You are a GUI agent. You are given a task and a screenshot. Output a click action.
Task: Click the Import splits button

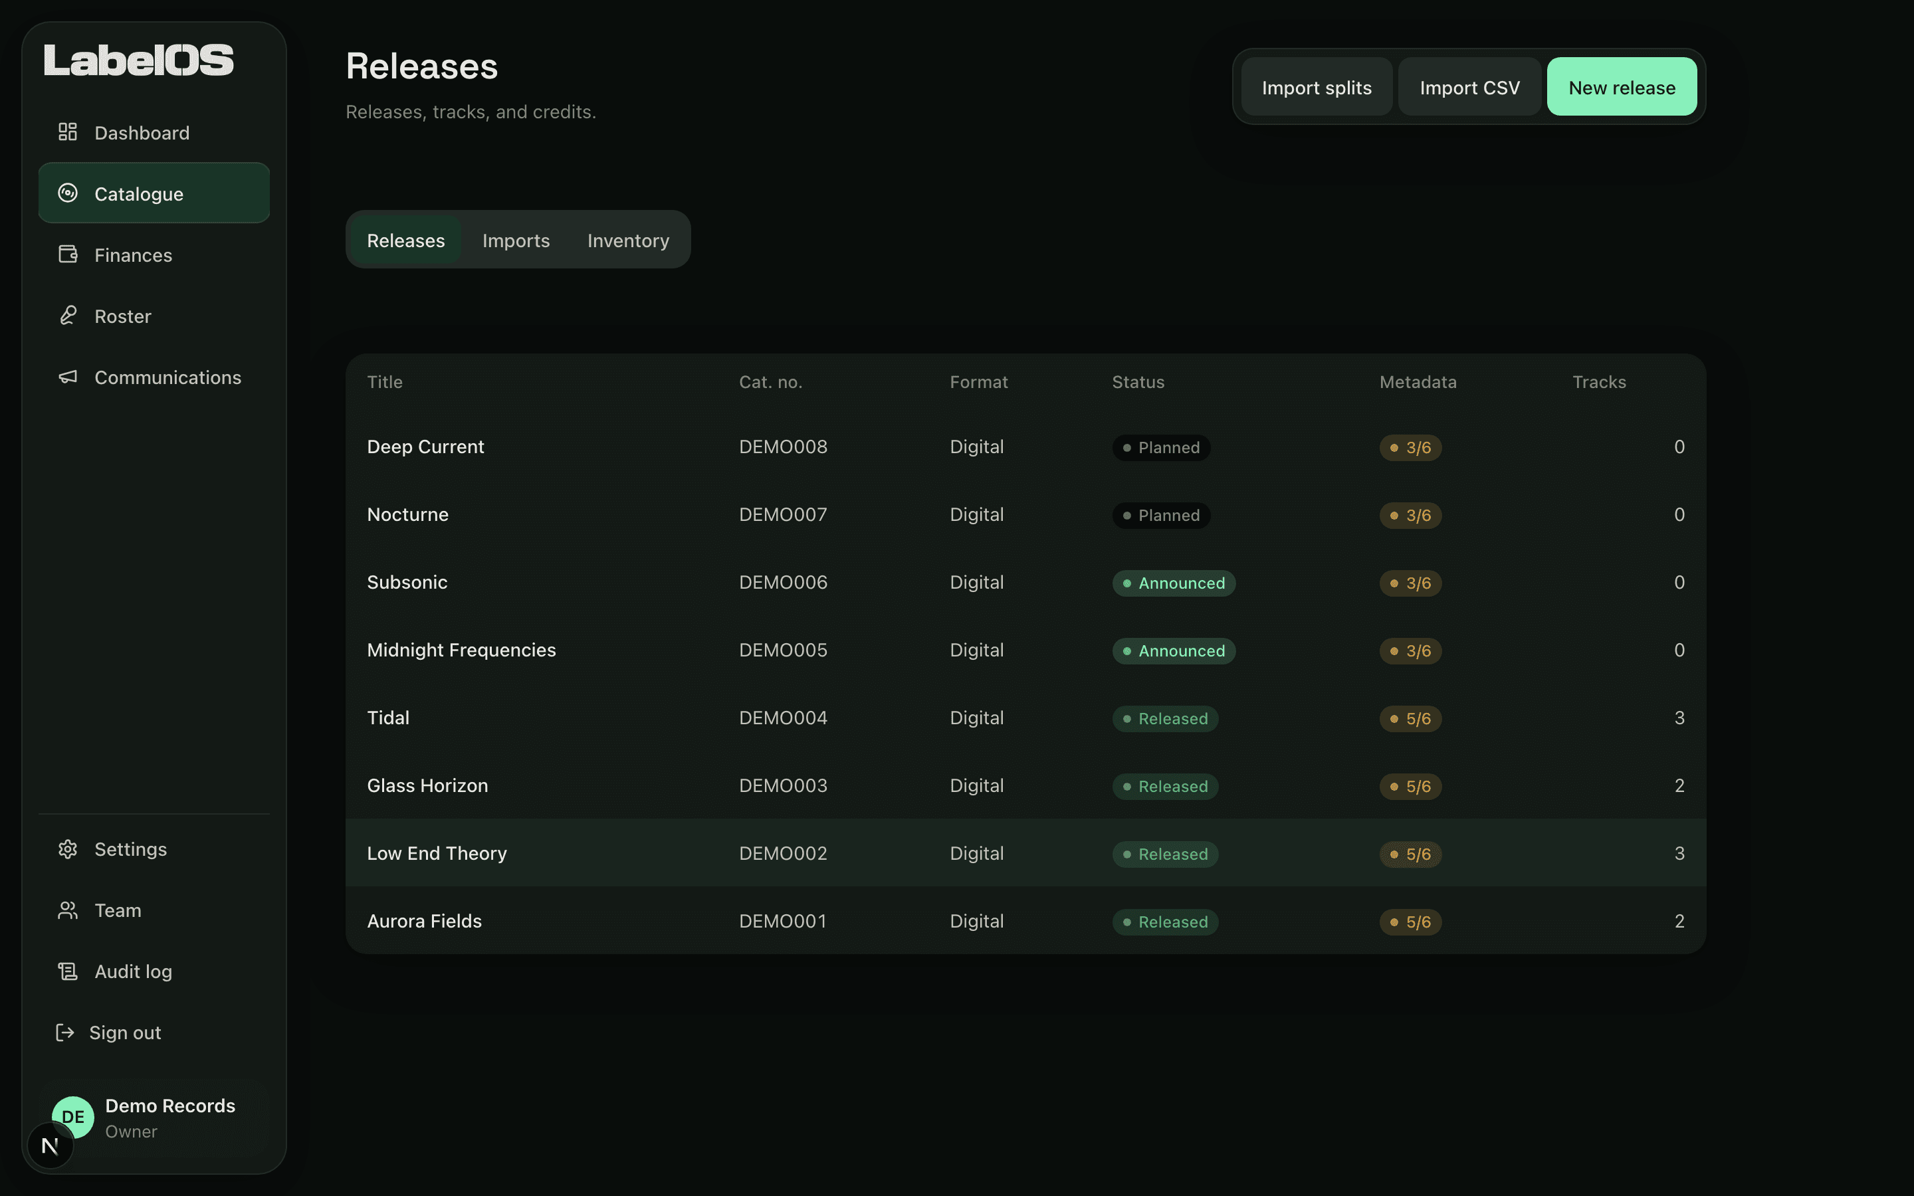[x=1316, y=87]
